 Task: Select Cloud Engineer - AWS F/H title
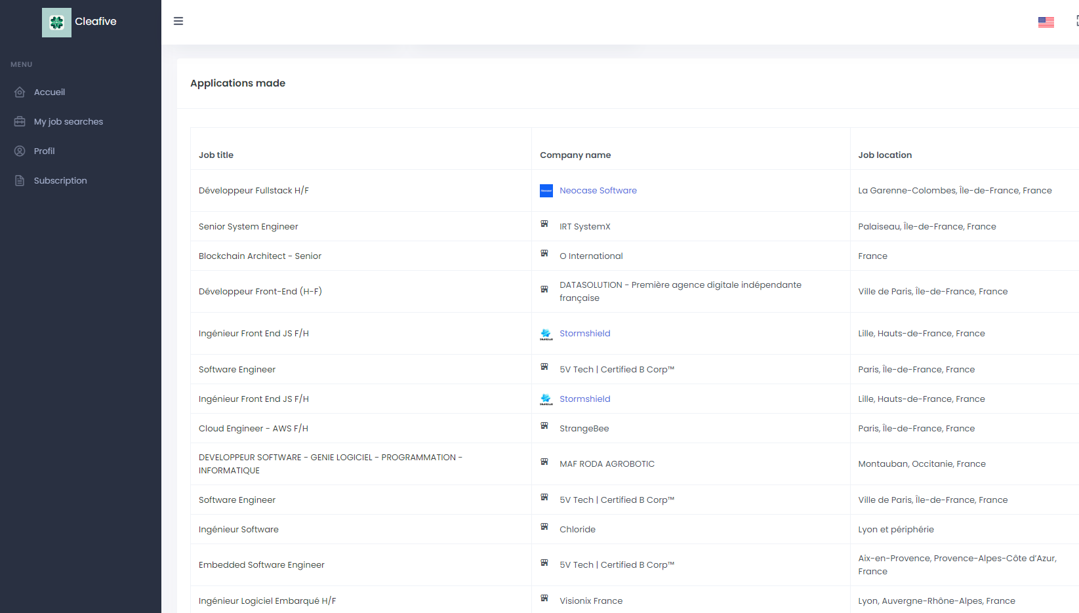pos(253,428)
